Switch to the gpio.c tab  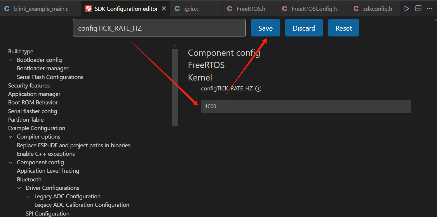(x=191, y=9)
